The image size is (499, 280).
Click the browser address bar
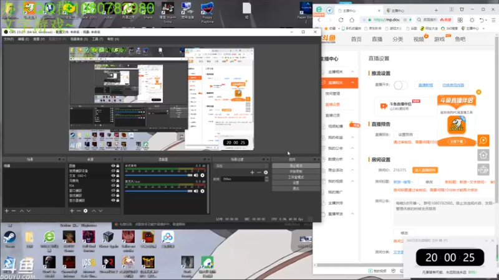click(386, 20)
